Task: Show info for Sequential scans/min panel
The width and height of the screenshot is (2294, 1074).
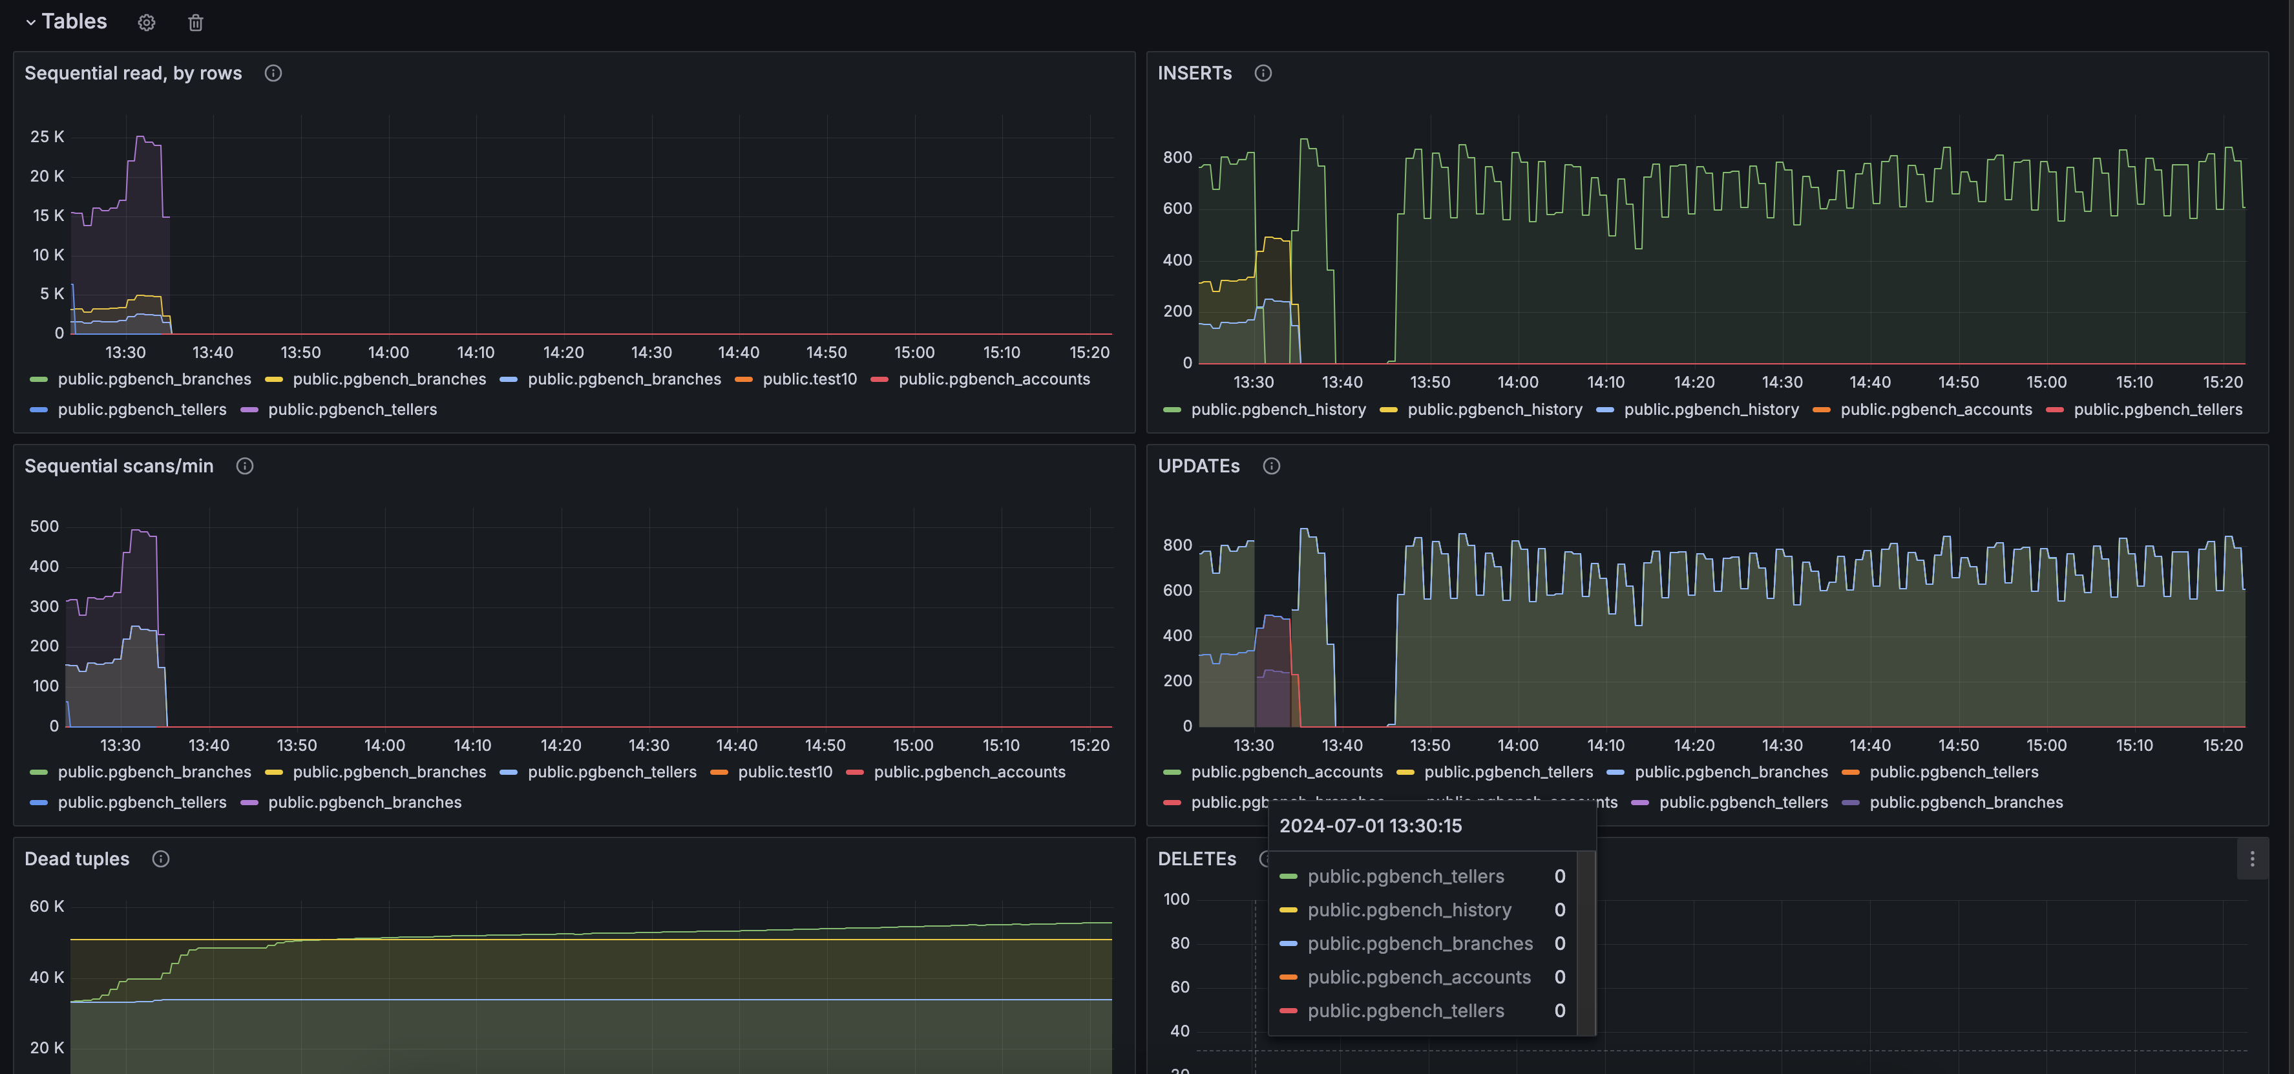Action: pos(245,466)
